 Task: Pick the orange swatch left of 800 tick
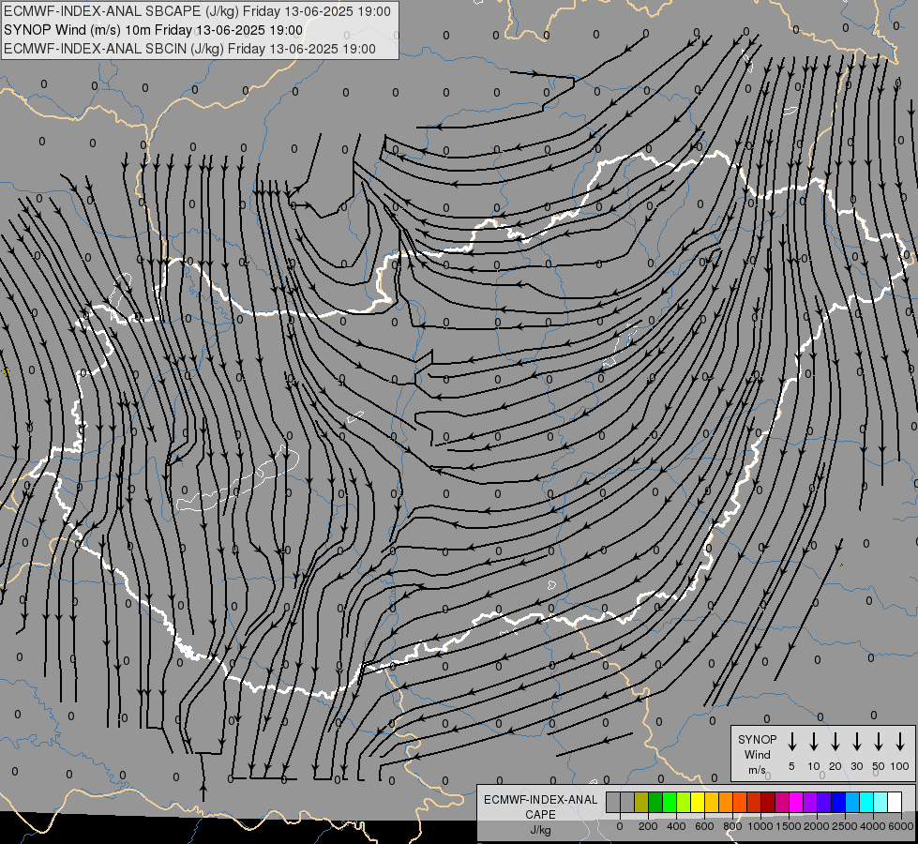[726, 802]
